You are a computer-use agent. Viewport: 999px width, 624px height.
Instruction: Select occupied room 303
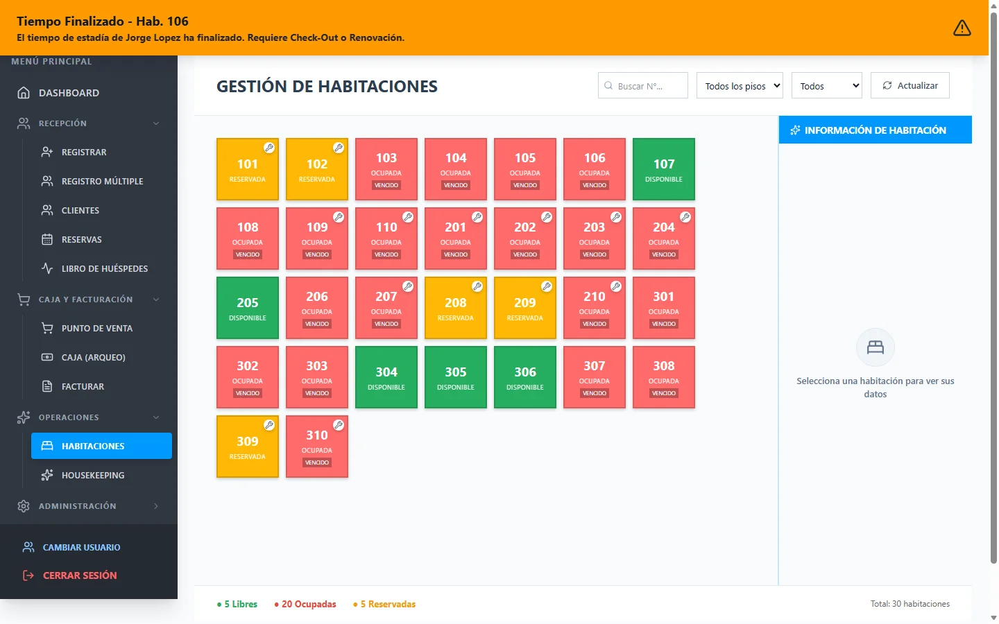point(317,377)
